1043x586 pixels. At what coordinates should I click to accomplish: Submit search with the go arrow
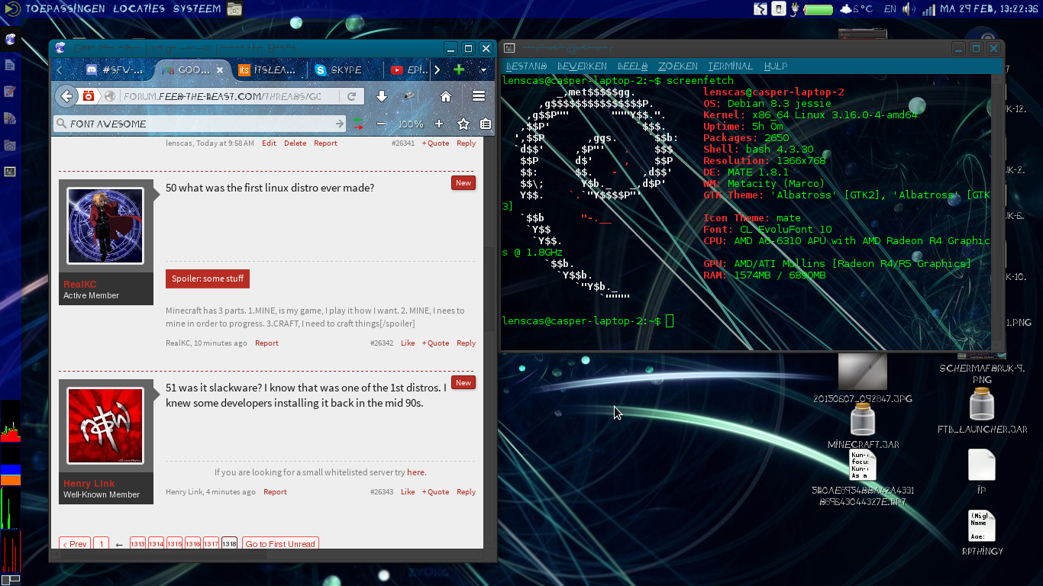pyautogui.click(x=340, y=124)
